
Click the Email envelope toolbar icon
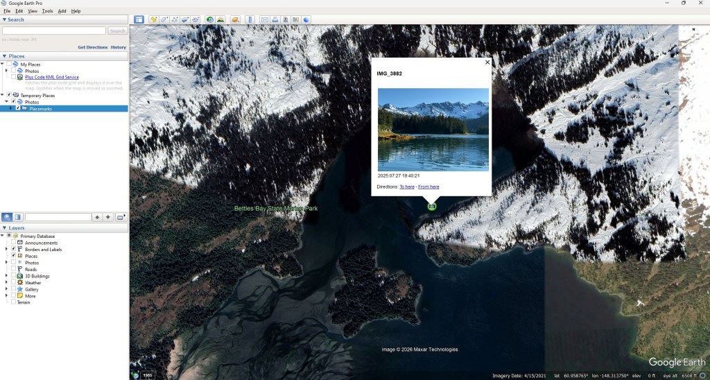tap(265, 19)
